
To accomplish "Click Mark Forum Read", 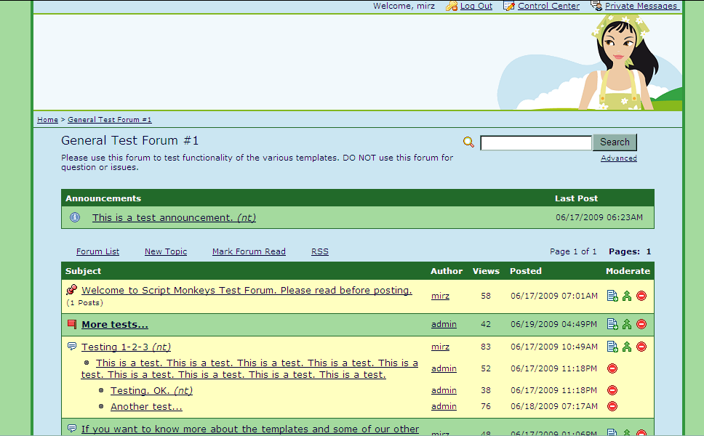I will tap(249, 251).
